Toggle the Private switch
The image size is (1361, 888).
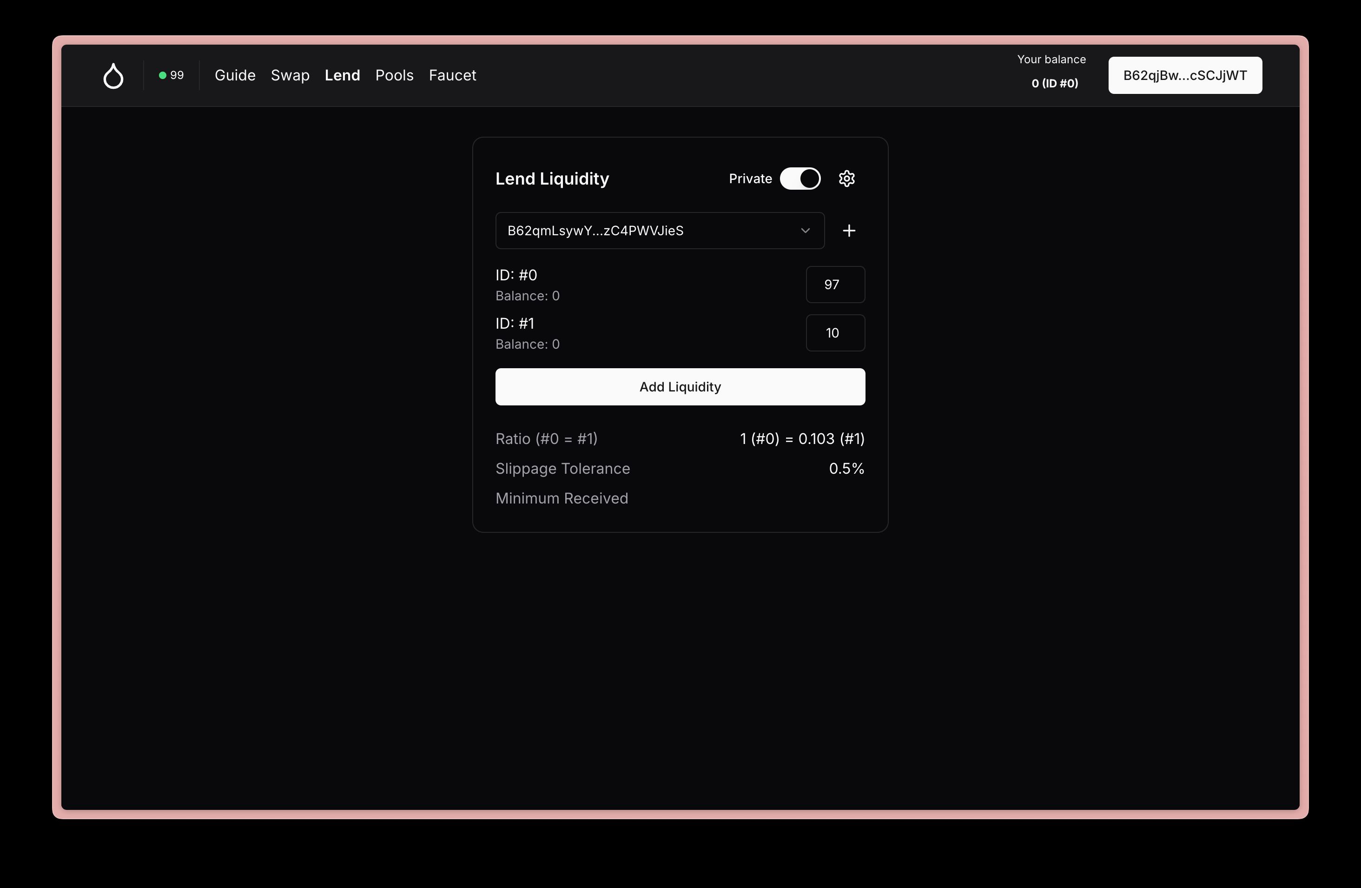(x=800, y=179)
